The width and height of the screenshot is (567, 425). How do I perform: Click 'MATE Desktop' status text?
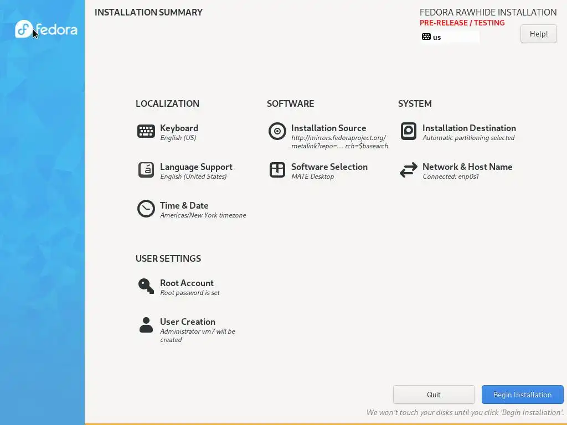pos(312,177)
